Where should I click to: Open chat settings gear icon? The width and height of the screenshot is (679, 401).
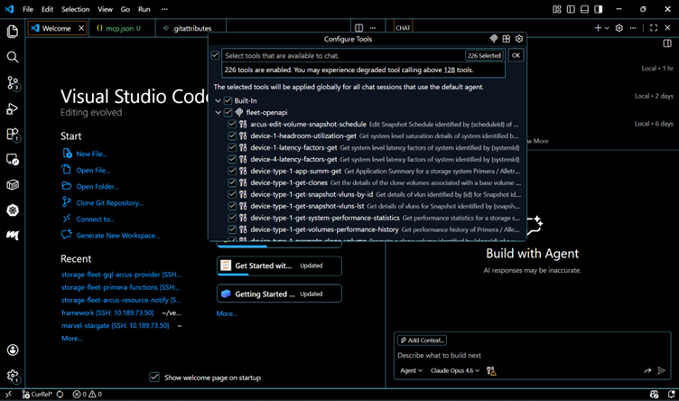[619, 28]
